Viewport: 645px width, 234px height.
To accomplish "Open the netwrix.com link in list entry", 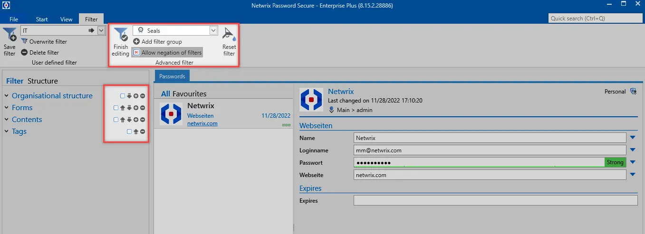I will point(202,123).
